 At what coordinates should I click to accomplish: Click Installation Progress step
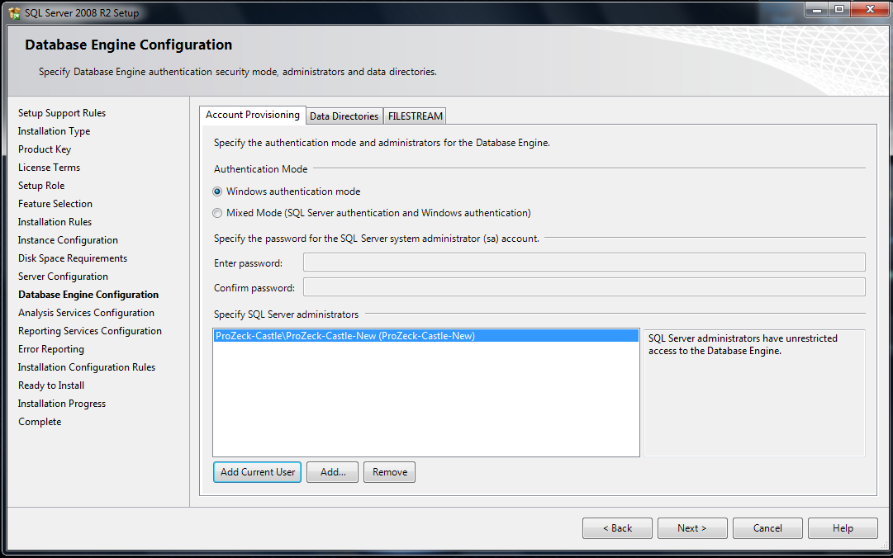coord(61,404)
